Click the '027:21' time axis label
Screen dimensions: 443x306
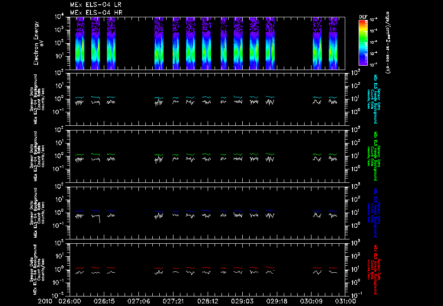tap(173, 301)
